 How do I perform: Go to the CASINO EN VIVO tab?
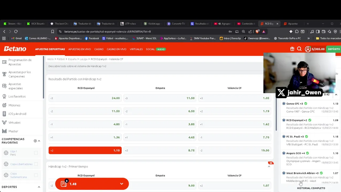(x=116, y=49)
